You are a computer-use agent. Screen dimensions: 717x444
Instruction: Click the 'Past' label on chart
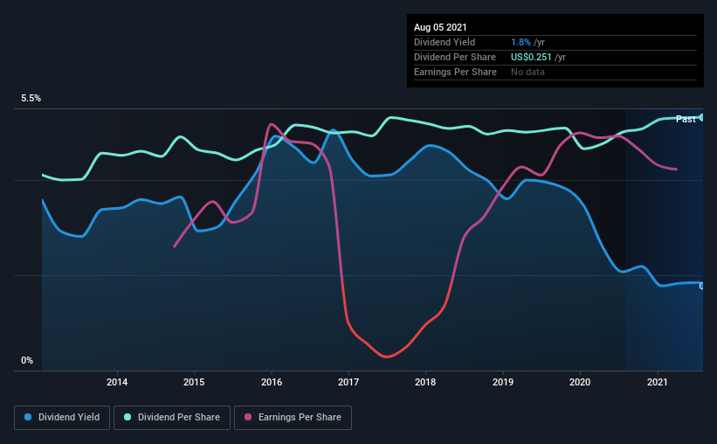tap(686, 119)
